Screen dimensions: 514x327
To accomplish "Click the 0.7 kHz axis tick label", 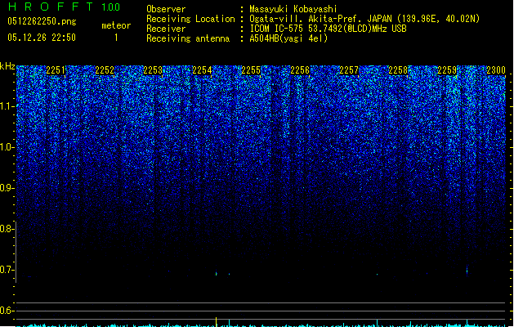I will tap(7, 270).
